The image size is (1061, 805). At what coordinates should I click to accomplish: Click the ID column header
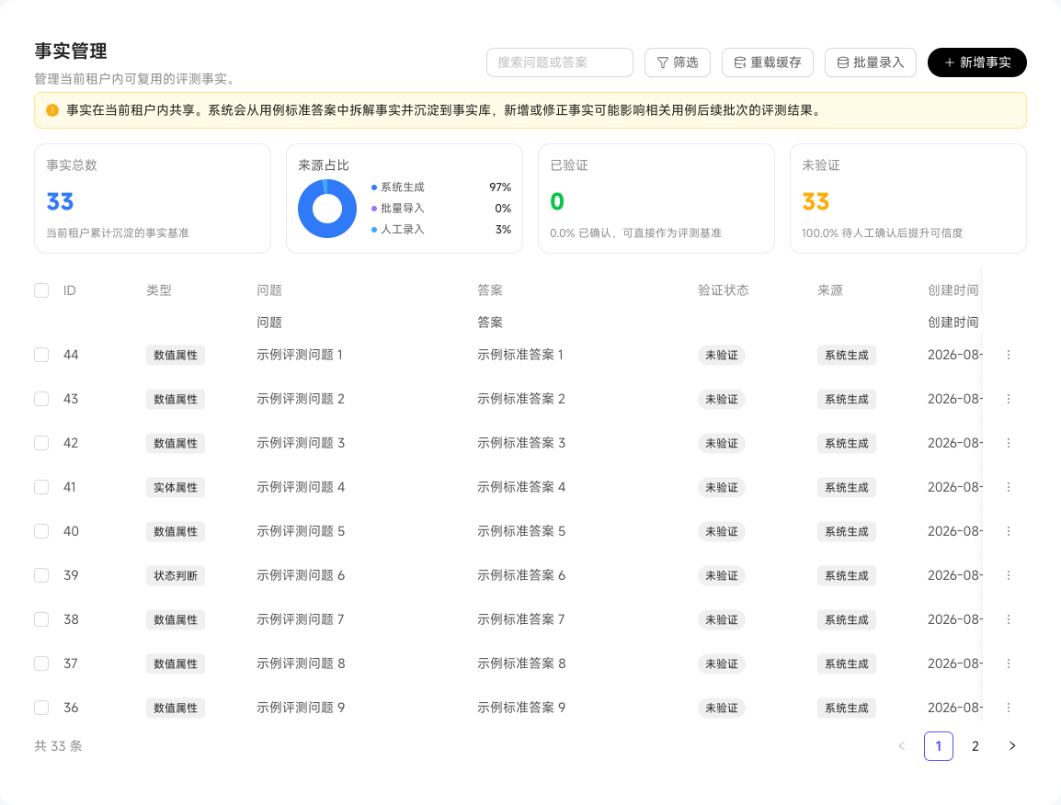[70, 290]
